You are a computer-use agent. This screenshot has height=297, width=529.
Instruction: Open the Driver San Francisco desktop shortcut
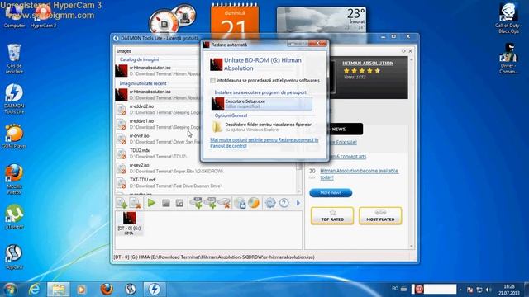(x=508, y=59)
